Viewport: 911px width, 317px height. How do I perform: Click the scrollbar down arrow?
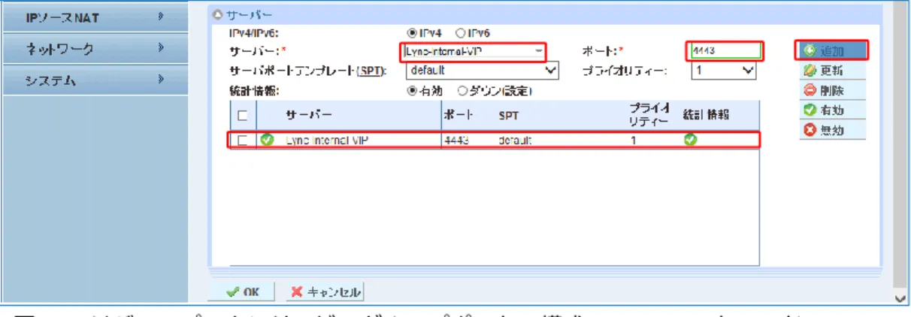coord(901,298)
